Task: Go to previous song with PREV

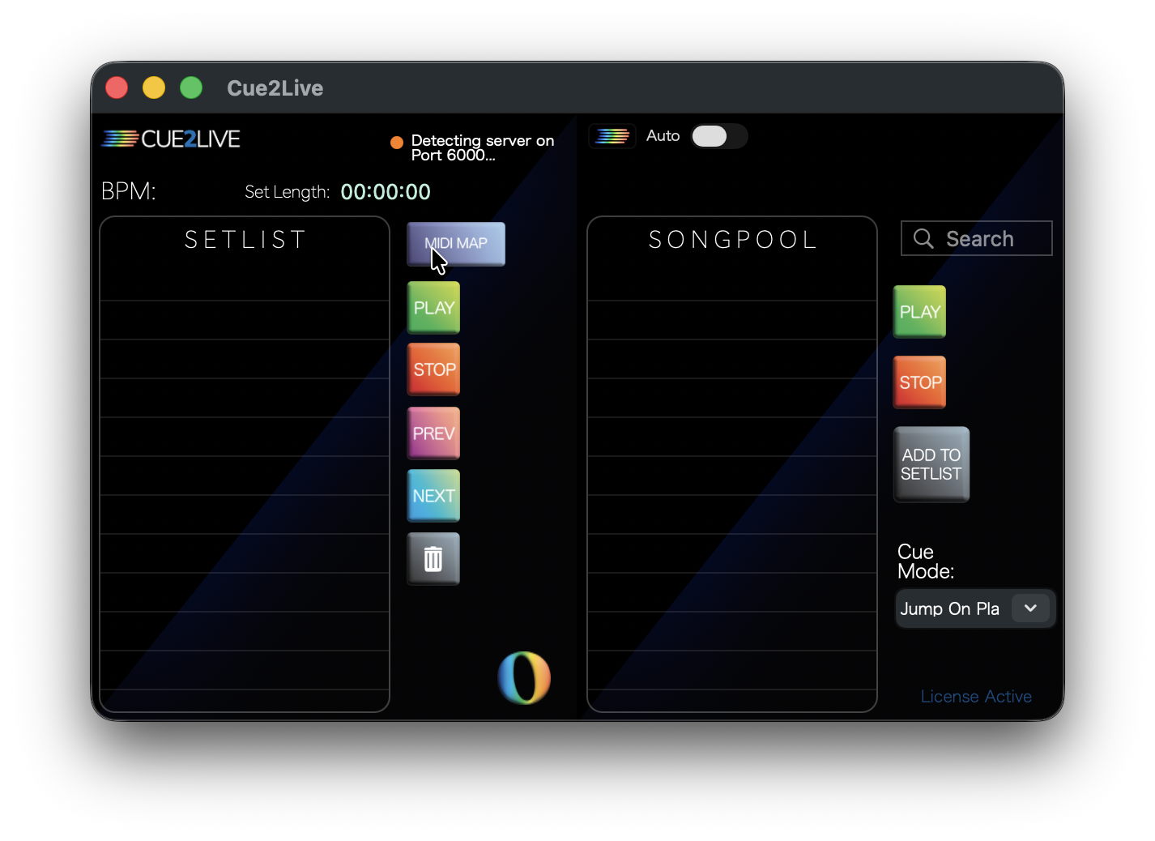Action: 433,433
